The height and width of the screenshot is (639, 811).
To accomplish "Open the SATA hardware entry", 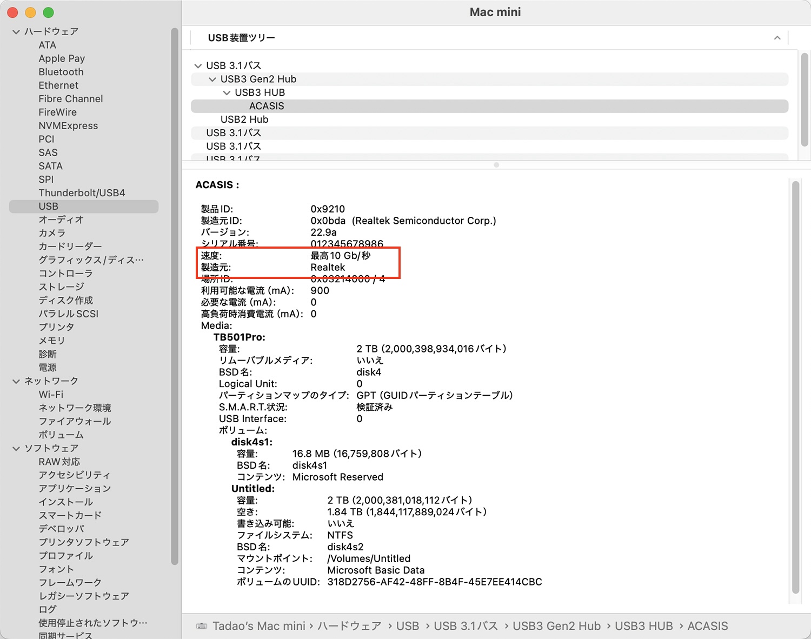I will tap(51, 166).
